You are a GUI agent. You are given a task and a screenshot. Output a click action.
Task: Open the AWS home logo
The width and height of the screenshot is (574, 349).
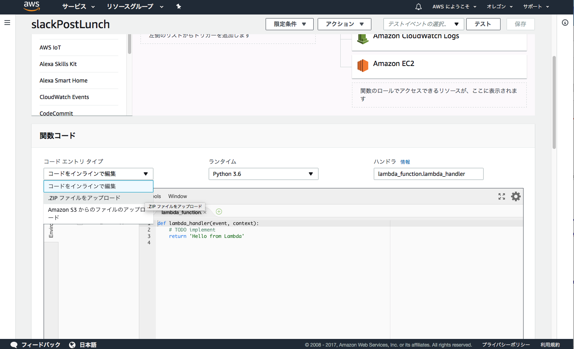[x=31, y=6]
